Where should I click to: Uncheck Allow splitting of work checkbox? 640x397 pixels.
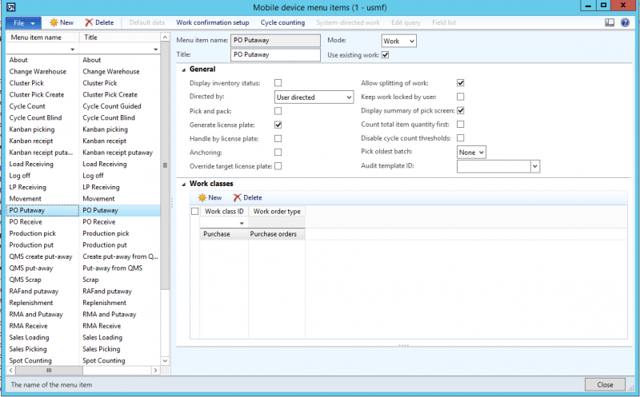461,83
